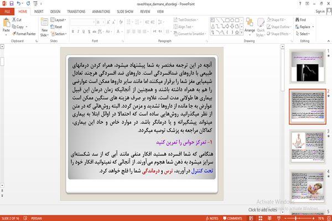Expand the Layout dropdown

[x=58, y=20]
